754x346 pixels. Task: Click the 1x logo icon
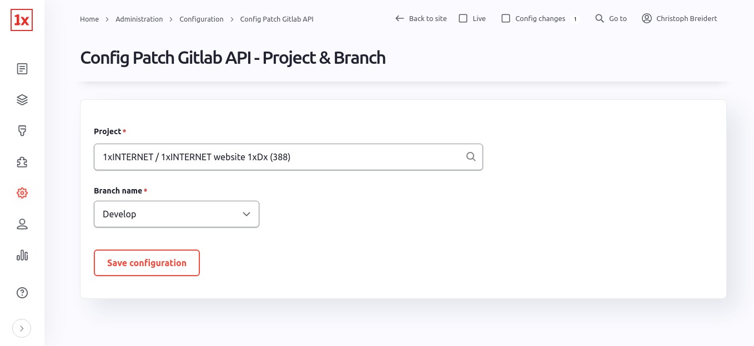click(22, 20)
